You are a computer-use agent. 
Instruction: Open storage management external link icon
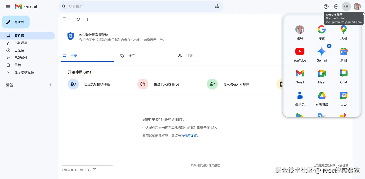point(94,170)
